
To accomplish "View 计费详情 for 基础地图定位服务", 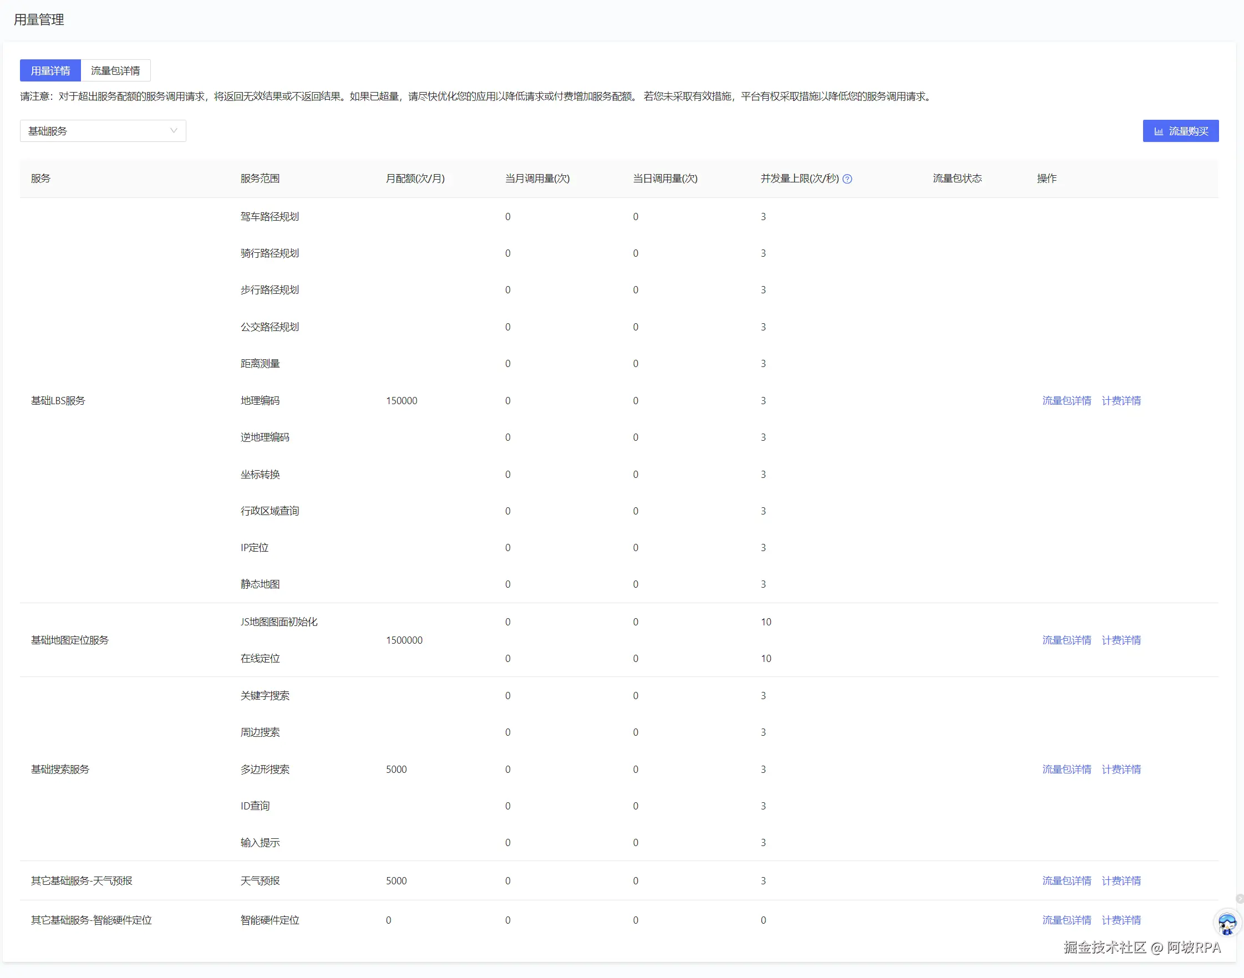I will [x=1120, y=640].
